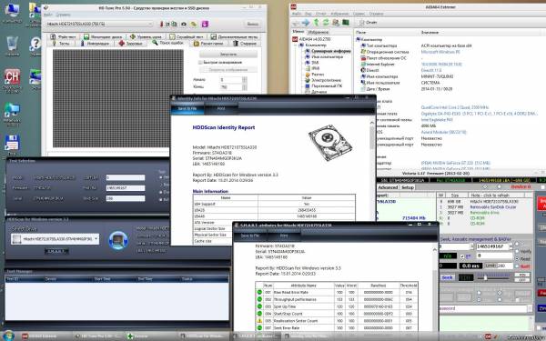Open the first menu in AIDA64 menu bar

(x=296, y=14)
